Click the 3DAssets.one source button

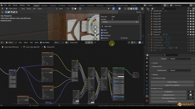pyautogui.click(x=172, y=101)
